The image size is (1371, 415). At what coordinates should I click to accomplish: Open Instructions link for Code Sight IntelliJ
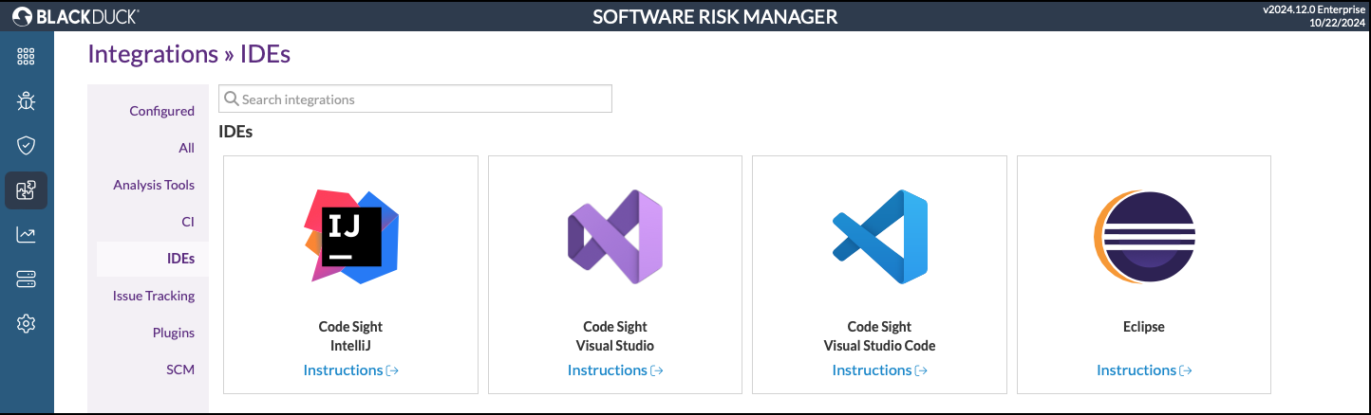point(350,370)
